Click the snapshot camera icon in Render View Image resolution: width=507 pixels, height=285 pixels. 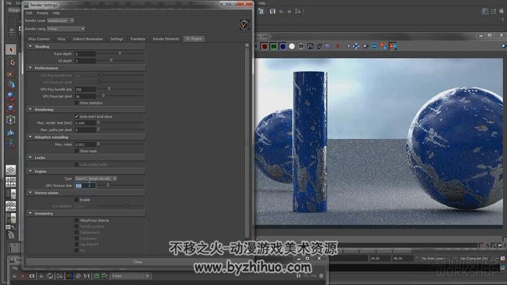pos(32,275)
